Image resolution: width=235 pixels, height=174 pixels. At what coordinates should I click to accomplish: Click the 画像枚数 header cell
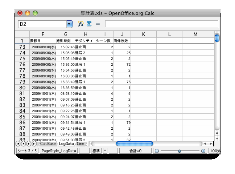tap(122, 41)
